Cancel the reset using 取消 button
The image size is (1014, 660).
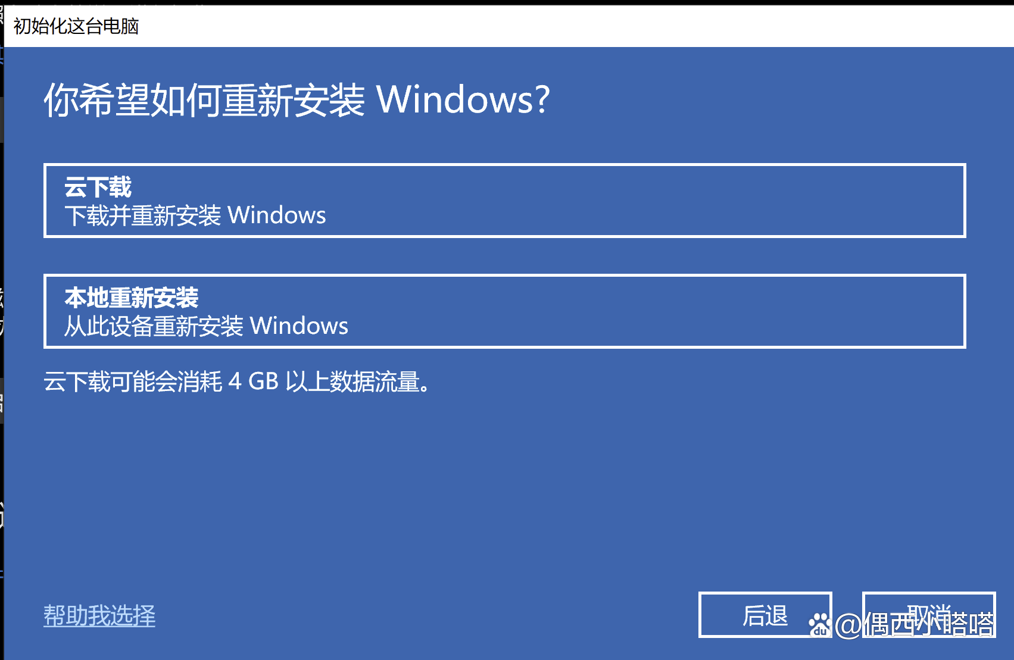pos(929,615)
